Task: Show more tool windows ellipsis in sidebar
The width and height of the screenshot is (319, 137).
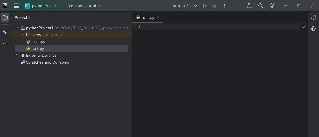Action: [x=5, y=43]
